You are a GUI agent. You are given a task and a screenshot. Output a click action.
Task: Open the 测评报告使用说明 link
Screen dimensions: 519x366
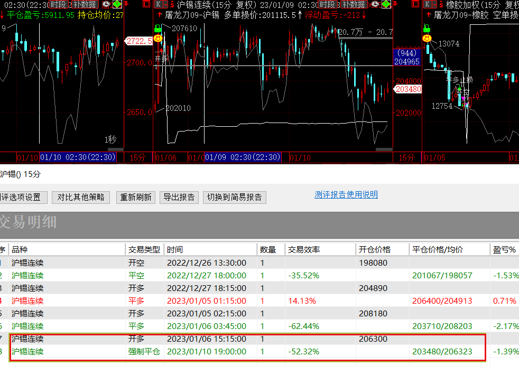pos(346,194)
